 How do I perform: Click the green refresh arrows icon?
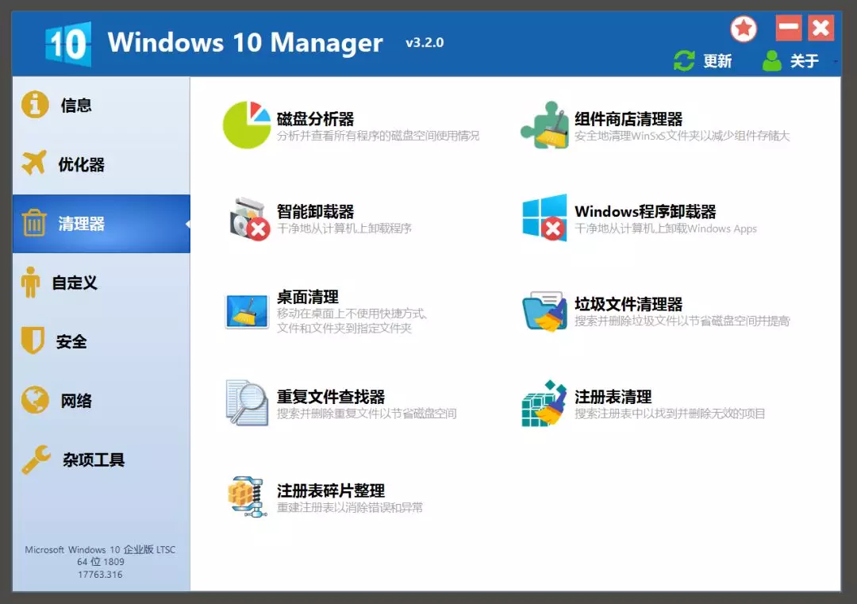pyautogui.click(x=684, y=60)
